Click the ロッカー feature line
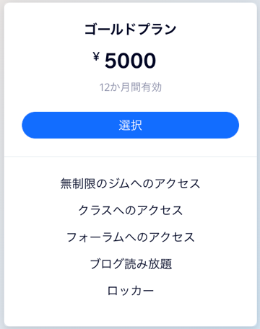The image size is (260, 329). click(130, 291)
